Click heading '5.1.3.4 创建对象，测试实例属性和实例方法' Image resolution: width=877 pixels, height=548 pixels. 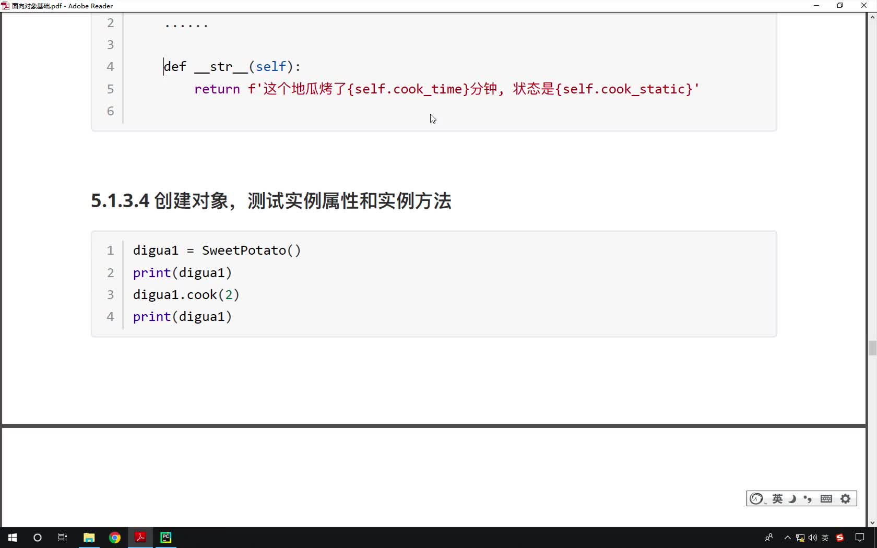[x=271, y=201]
